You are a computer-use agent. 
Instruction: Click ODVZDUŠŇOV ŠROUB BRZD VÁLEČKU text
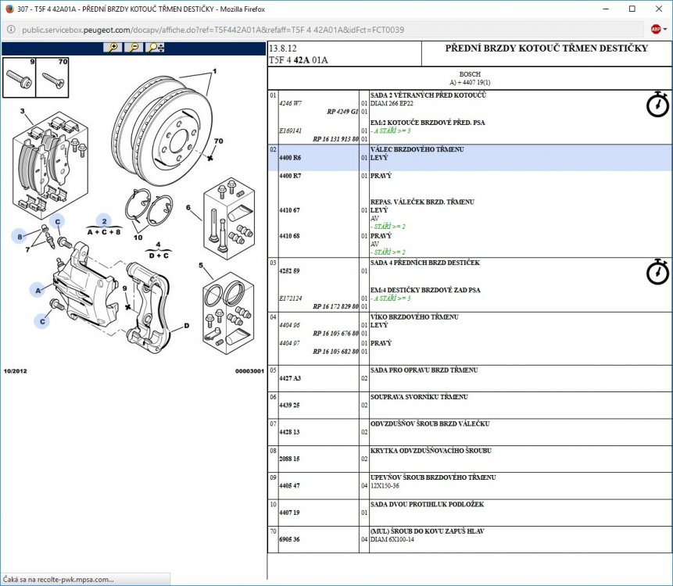(x=430, y=423)
